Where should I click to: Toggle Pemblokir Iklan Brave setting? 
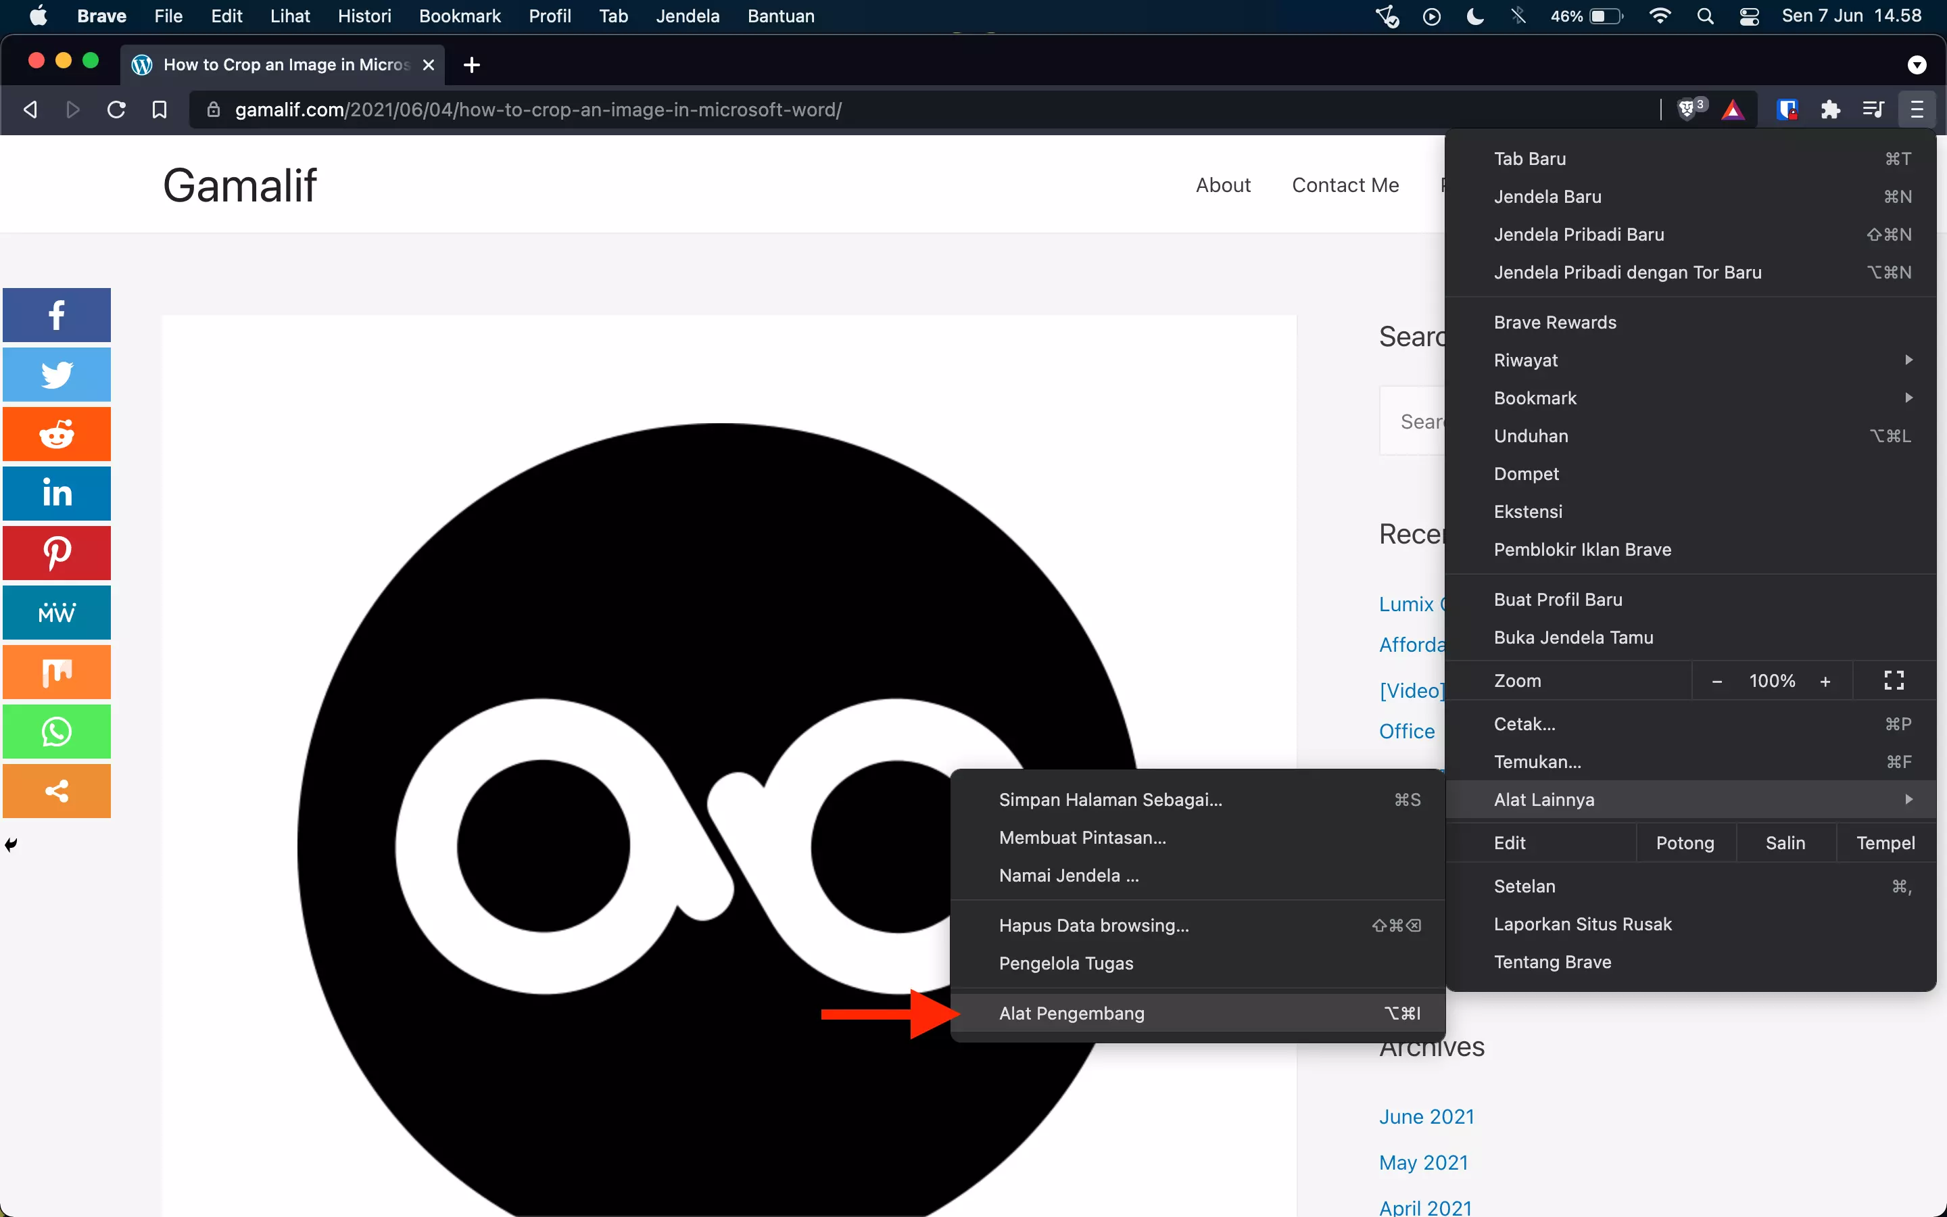pyautogui.click(x=1583, y=548)
